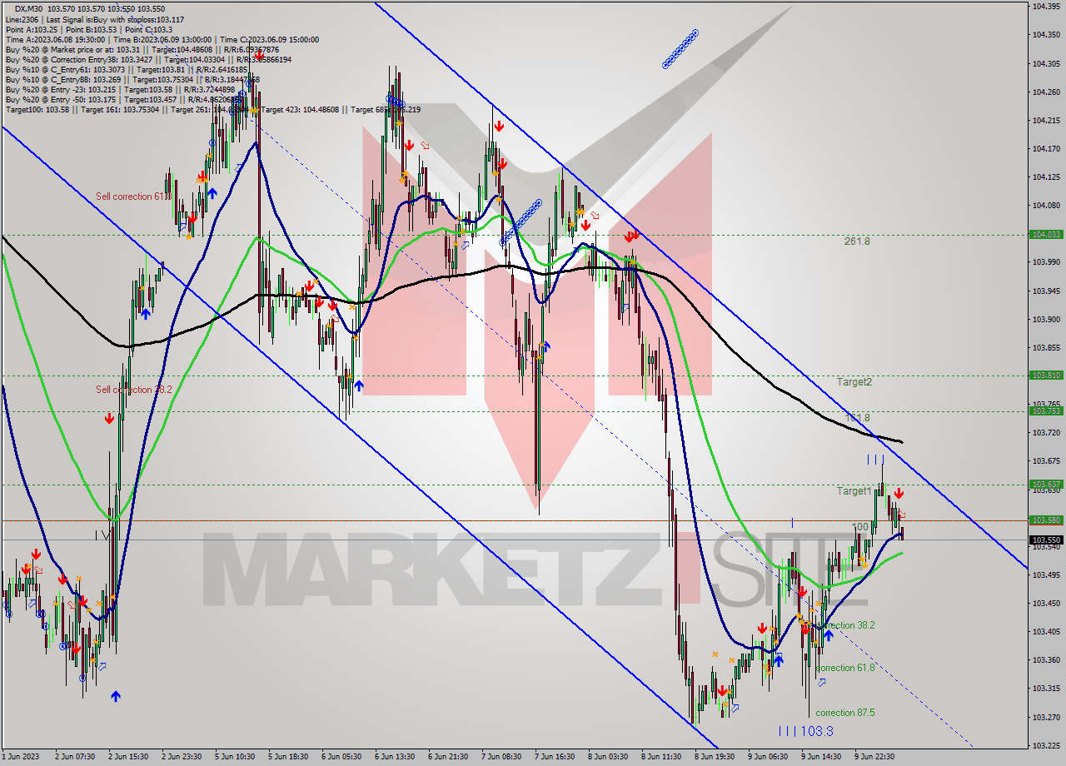The image size is (1066, 766).
Task: Select the '8 Jun 03:30' time label
Action: pyautogui.click(x=608, y=757)
